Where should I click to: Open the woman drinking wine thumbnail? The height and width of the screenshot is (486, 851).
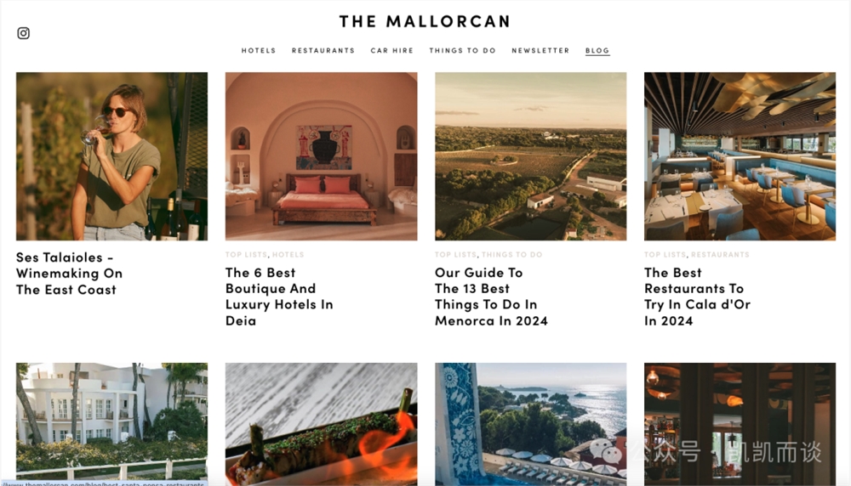(x=111, y=156)
